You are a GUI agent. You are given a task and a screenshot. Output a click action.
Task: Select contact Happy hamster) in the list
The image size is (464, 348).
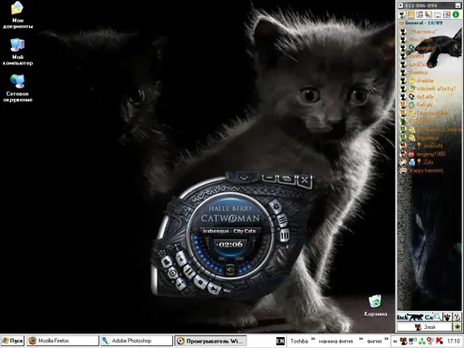coord(430,170)
